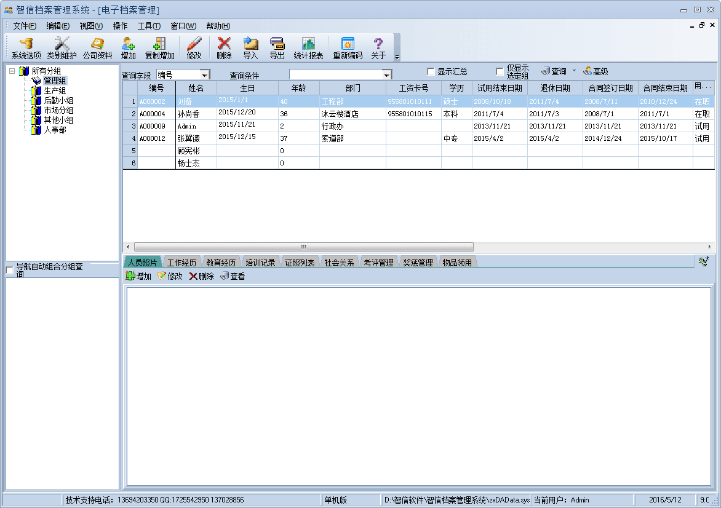Click the 重新编码 re-encode icon
This screenshot has height=508, width=721.
(348, 47)
